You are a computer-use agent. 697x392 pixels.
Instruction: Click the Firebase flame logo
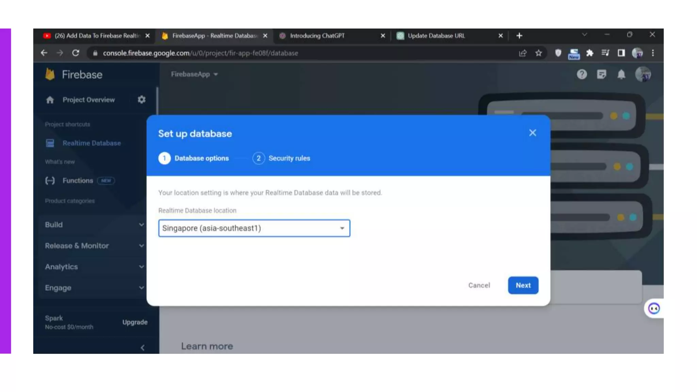(50, 74)
